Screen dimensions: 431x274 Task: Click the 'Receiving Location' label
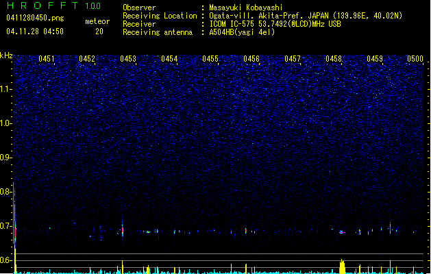(x=160, y=16)
